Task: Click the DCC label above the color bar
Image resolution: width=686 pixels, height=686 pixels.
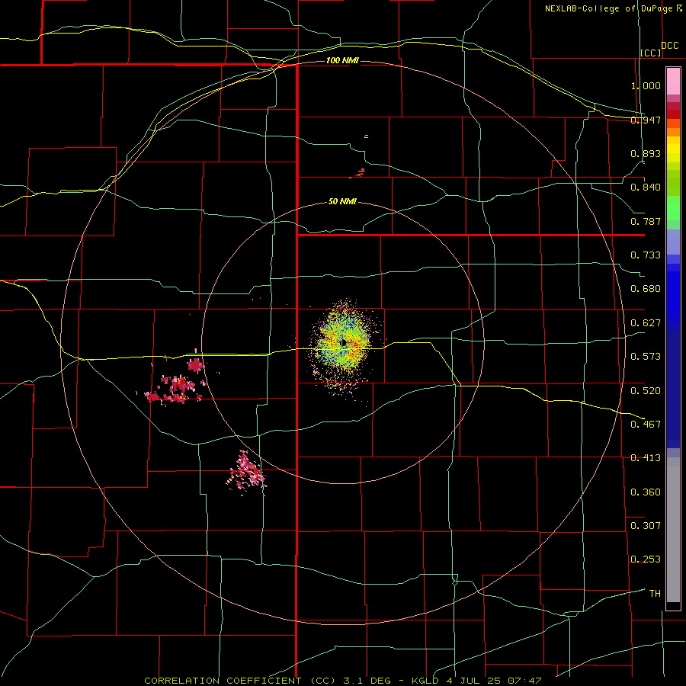Action: tap(669, 46)
